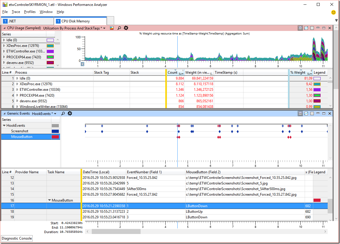The image size is (340, 244).
Task: Click the Idle (0) series color swatch
Action: click(50, 40)
